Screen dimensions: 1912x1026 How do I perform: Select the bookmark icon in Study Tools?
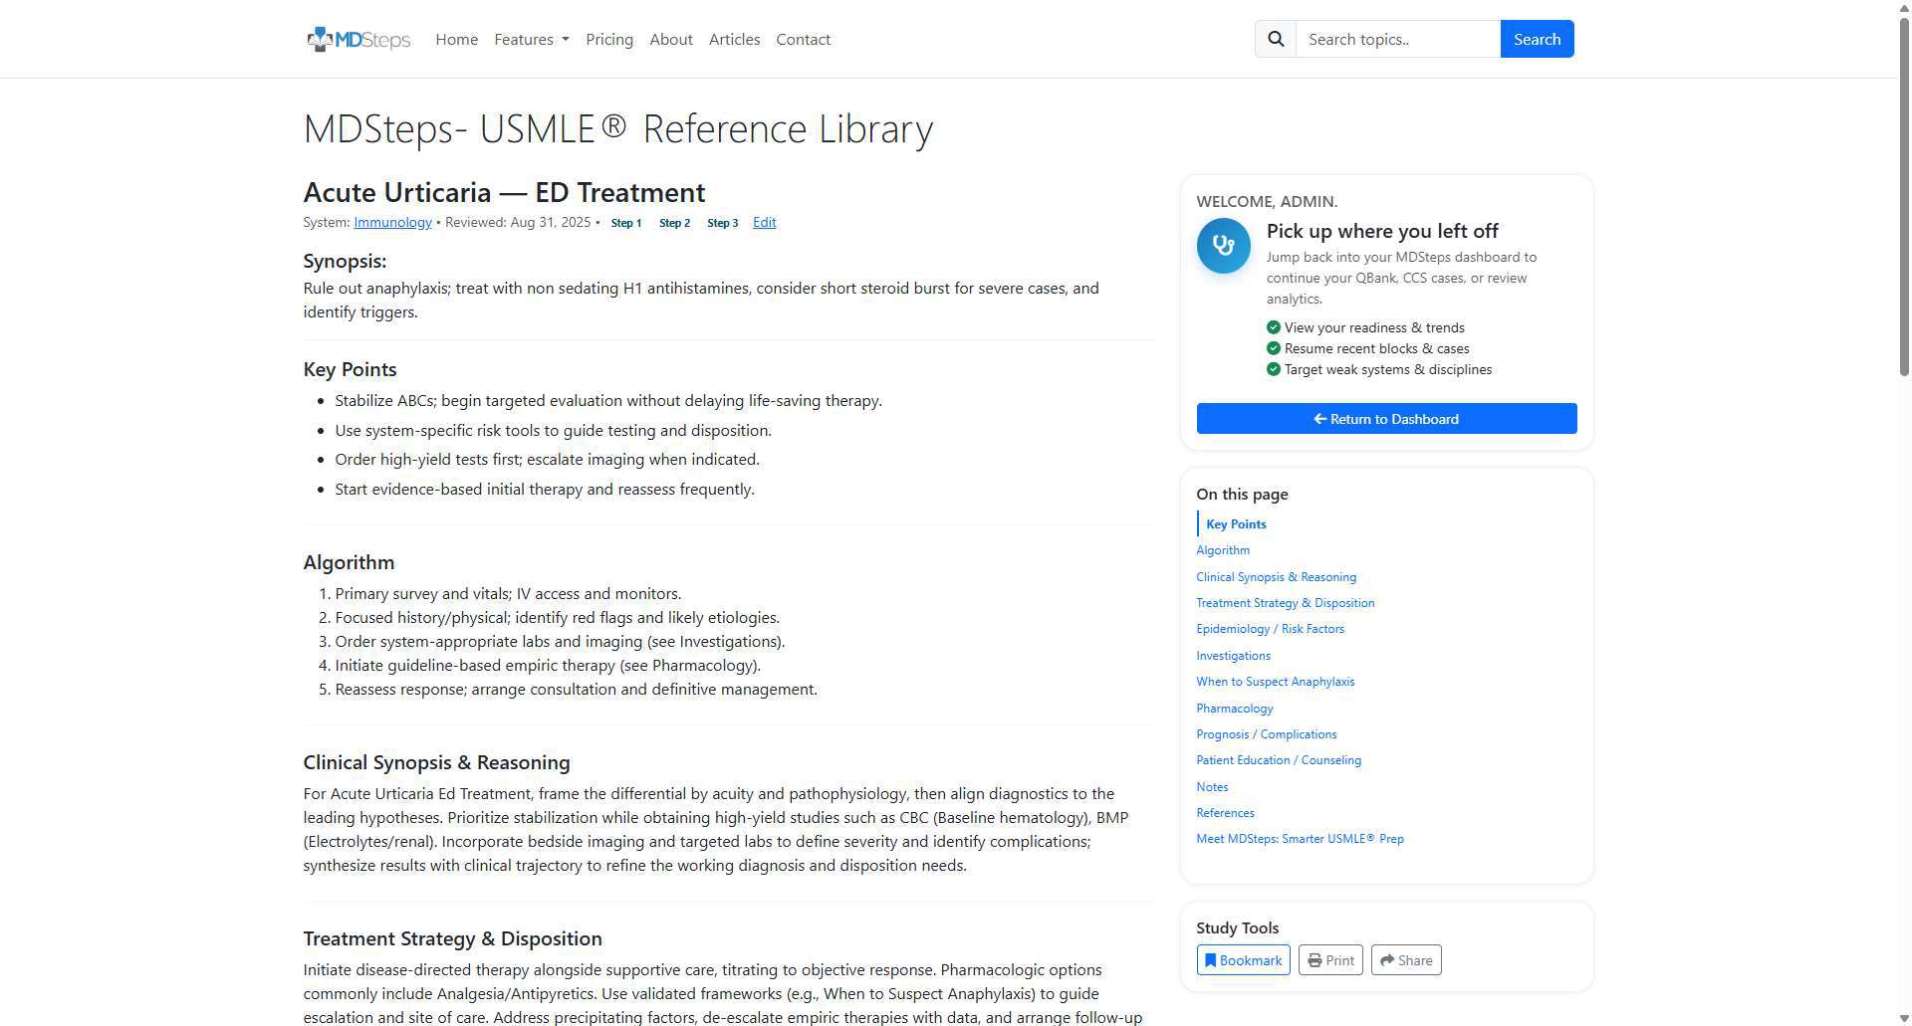(x=1211, y=959)
